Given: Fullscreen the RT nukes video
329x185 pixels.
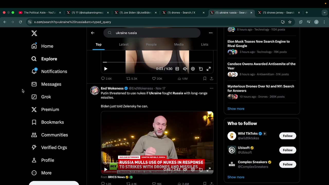Looking at the screenshot, I should [x=209, y=170].
